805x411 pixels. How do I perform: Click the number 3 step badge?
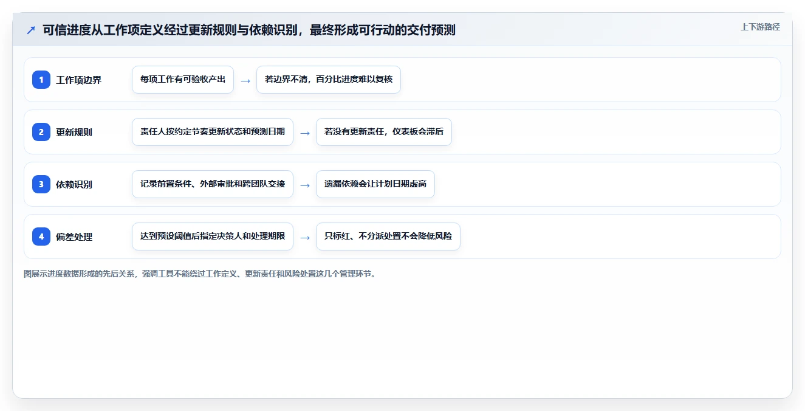41,184
